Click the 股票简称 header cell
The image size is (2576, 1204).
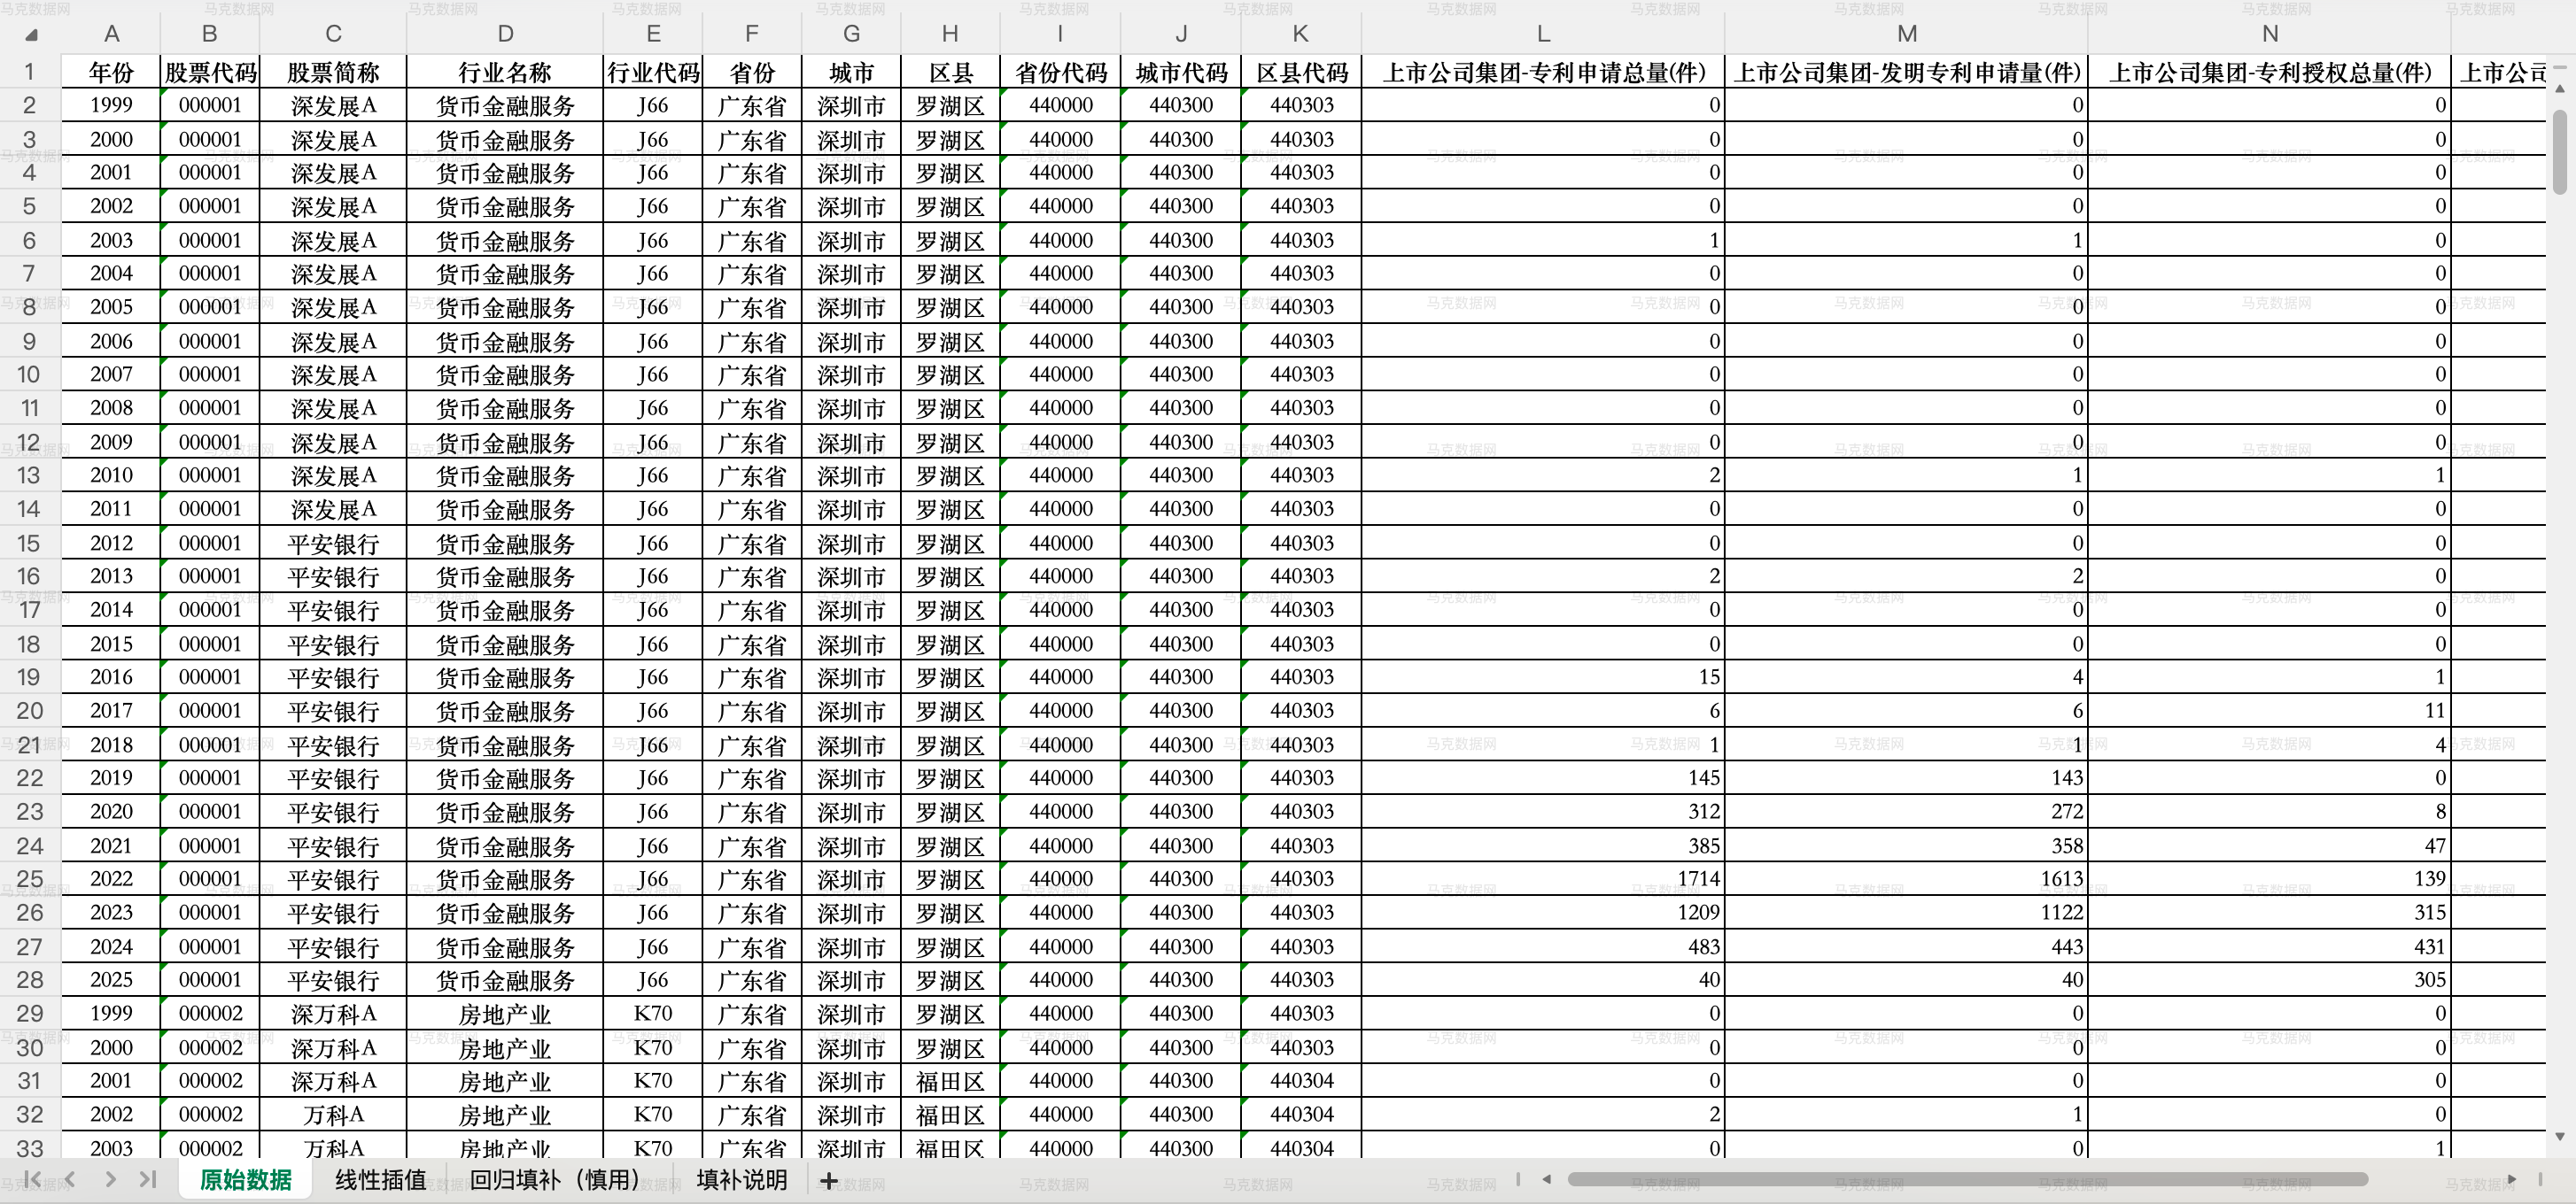[x=333, y=72]
